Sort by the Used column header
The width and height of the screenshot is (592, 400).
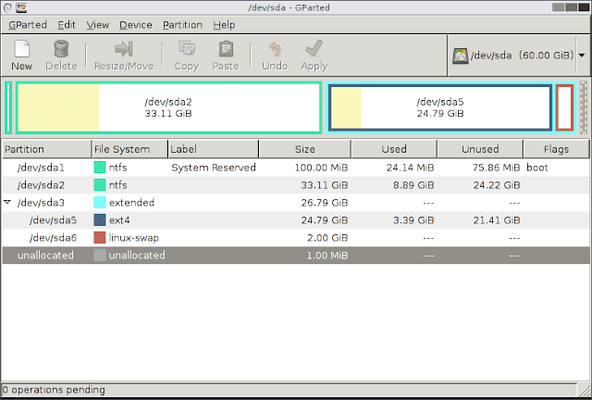click(394, 149)
